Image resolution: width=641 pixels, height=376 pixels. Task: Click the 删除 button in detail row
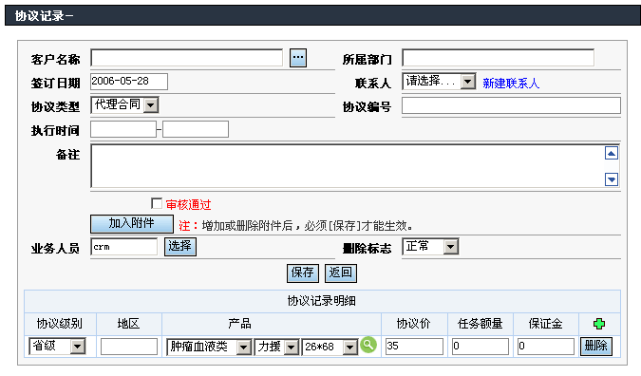point(596,347)
